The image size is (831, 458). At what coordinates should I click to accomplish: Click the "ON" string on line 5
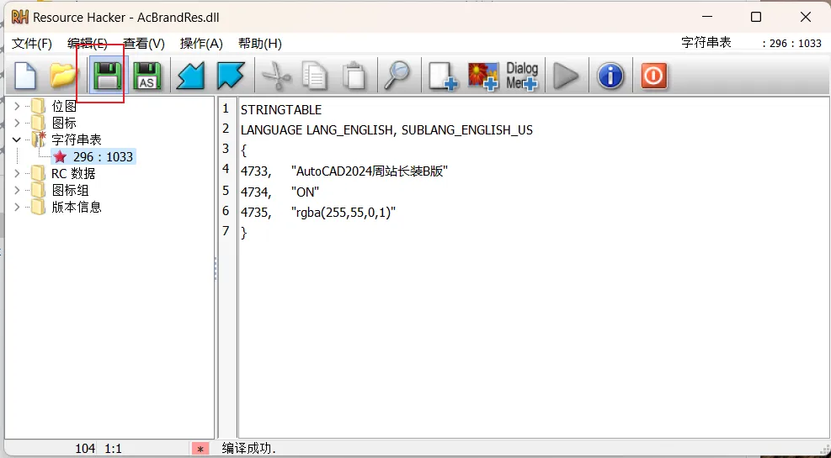click(x=305, y=192)
